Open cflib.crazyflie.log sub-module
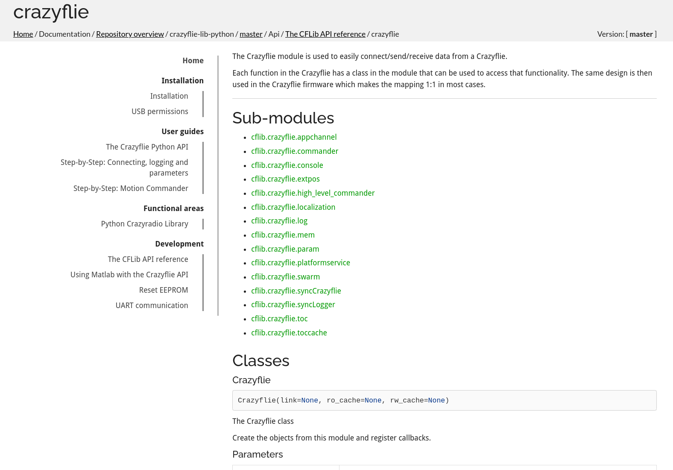This screenshot has height=470, width=673. (x=279, y=221)
